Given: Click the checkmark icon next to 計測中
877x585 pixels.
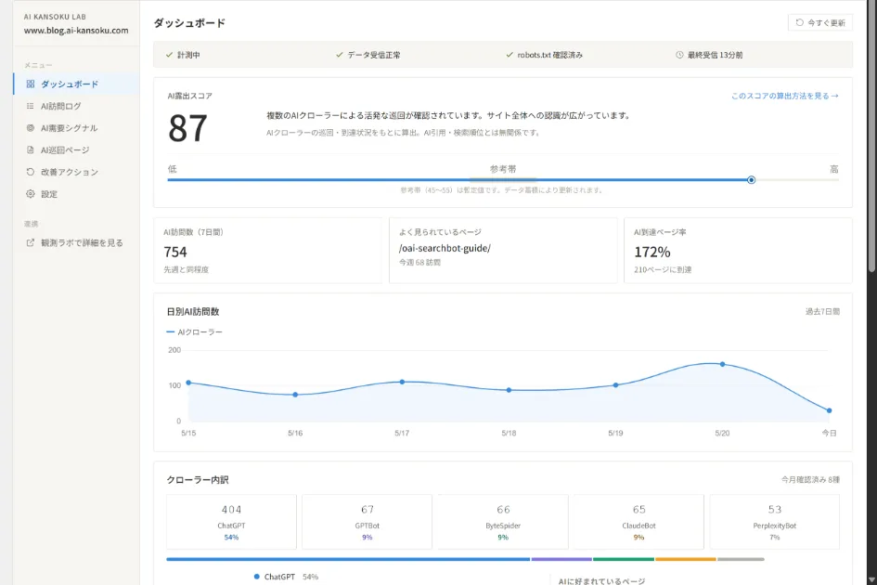Looking at the screenshot, I should tap(169, 55).
